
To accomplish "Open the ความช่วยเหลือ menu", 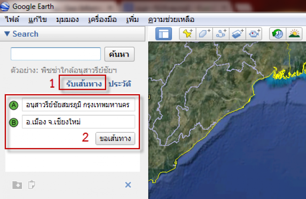I will pos(171,20).
